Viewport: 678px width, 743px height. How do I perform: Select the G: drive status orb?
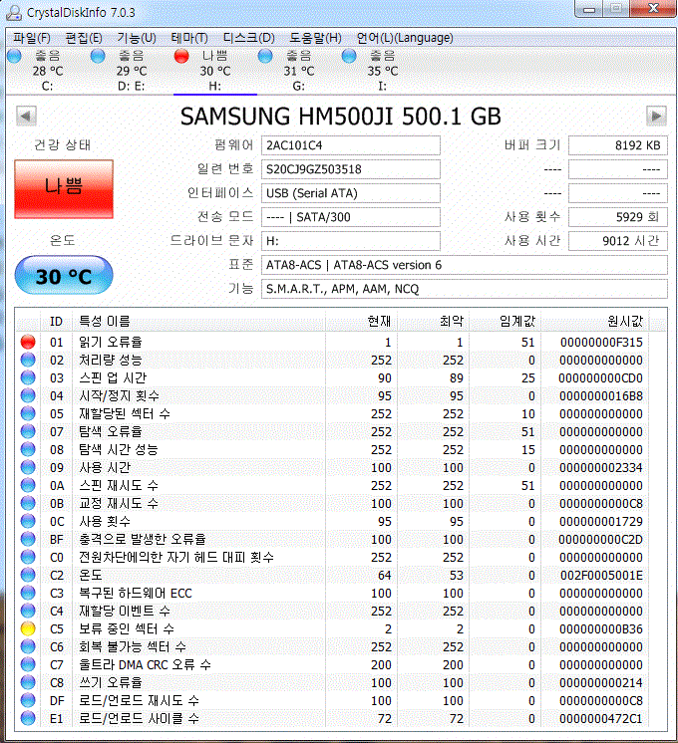pos(265,56)
